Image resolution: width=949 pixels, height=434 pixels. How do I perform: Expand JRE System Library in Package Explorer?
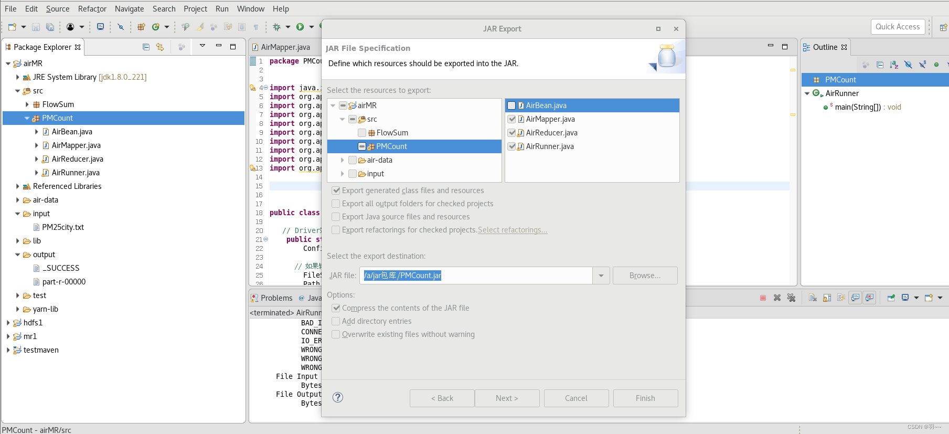coord(17,77)
